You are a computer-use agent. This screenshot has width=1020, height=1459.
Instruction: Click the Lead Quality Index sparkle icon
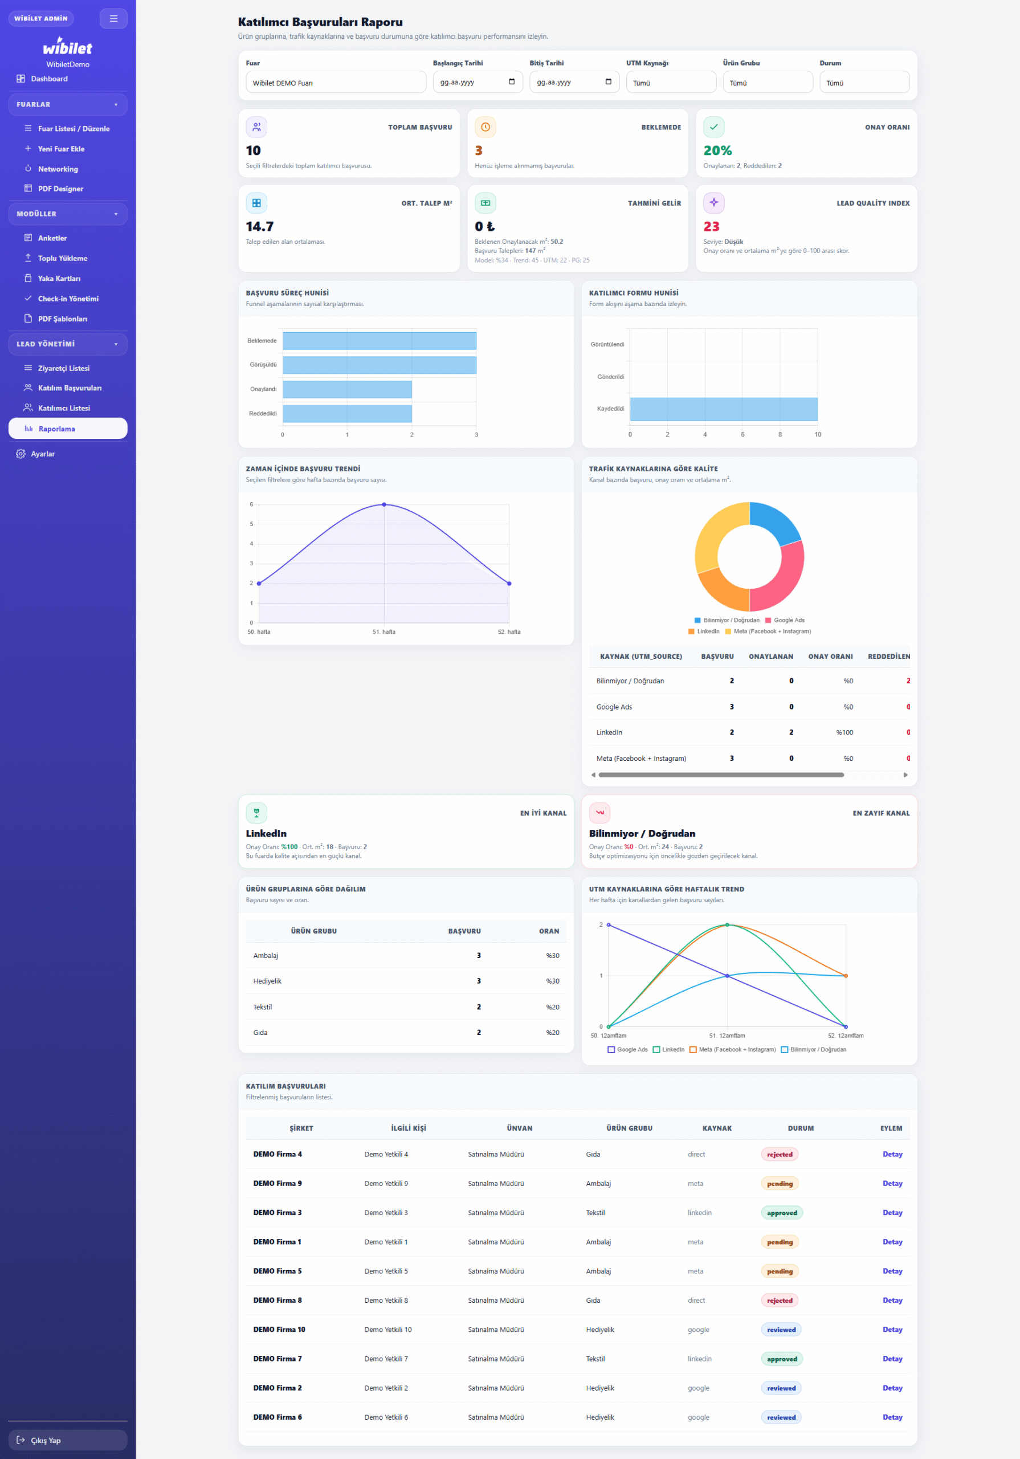[x=713, y=203]
